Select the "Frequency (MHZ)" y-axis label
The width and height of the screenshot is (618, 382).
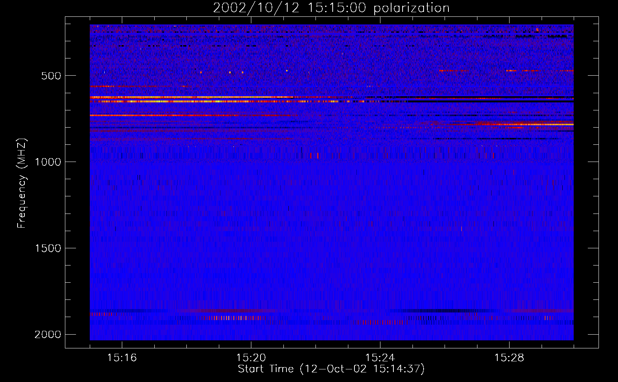(22, 183)
